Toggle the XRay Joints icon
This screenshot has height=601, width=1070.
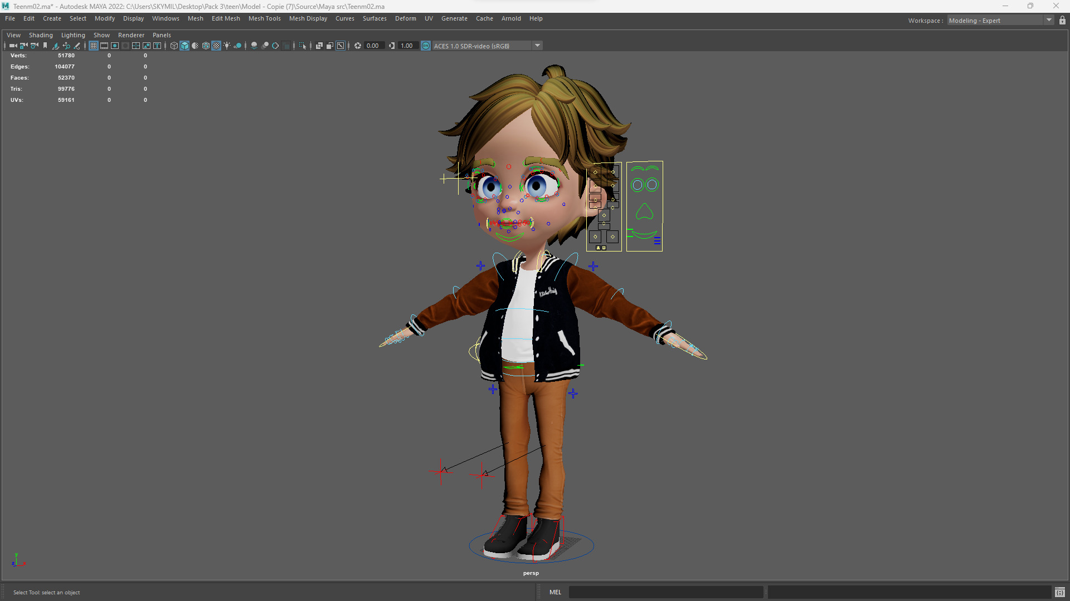pos(341,46)
